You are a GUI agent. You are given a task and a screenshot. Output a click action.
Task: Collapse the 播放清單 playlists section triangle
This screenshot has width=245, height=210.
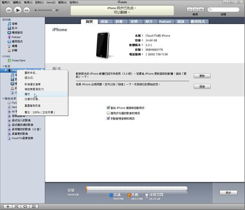(x=3, y=98)
